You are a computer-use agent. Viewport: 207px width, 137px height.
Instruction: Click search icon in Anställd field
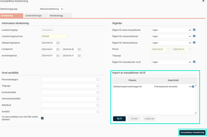pyautogui.click(x=98, y=112)
